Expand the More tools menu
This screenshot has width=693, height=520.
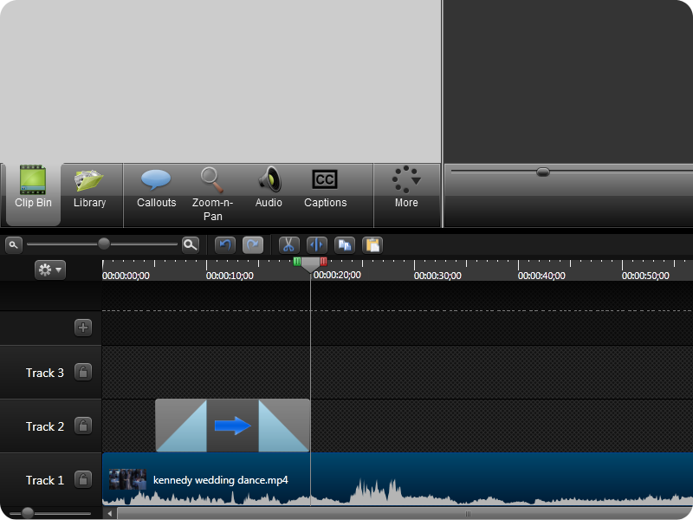click(x=406, y=188)
